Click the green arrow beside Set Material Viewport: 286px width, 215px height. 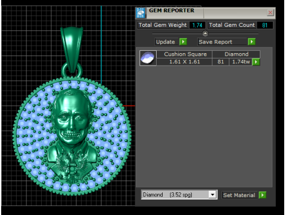(x=263, y=195)
